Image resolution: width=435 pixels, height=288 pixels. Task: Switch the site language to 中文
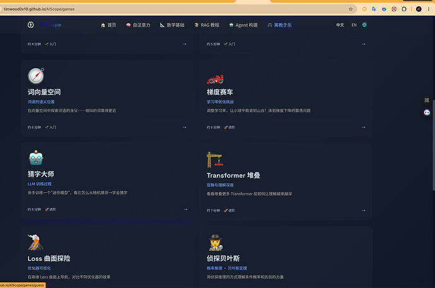340,25
